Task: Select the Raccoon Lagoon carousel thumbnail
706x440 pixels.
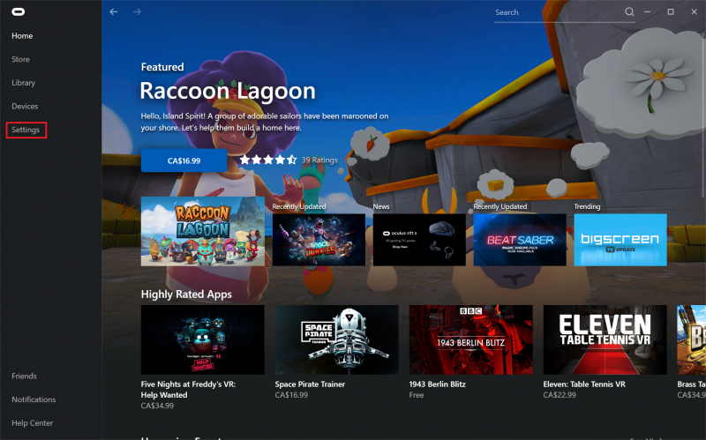Action: pyautogui.click(x=203, y=231)
